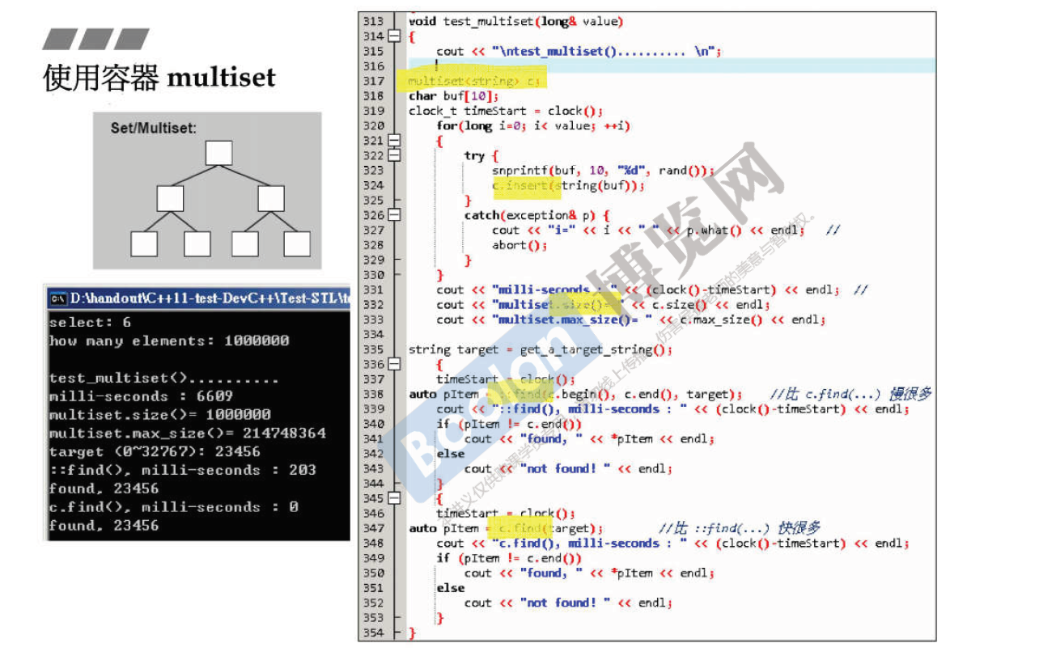Click console line 'c.find(), milli-seconds : 0'
The width and height of the screenshot is (1056, 660).
click(x=173, y=507)
